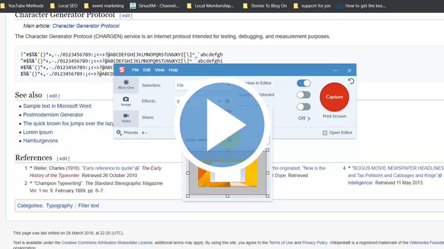Click the add preset plus button
444x249 pixels.
[x=144, y=133]
